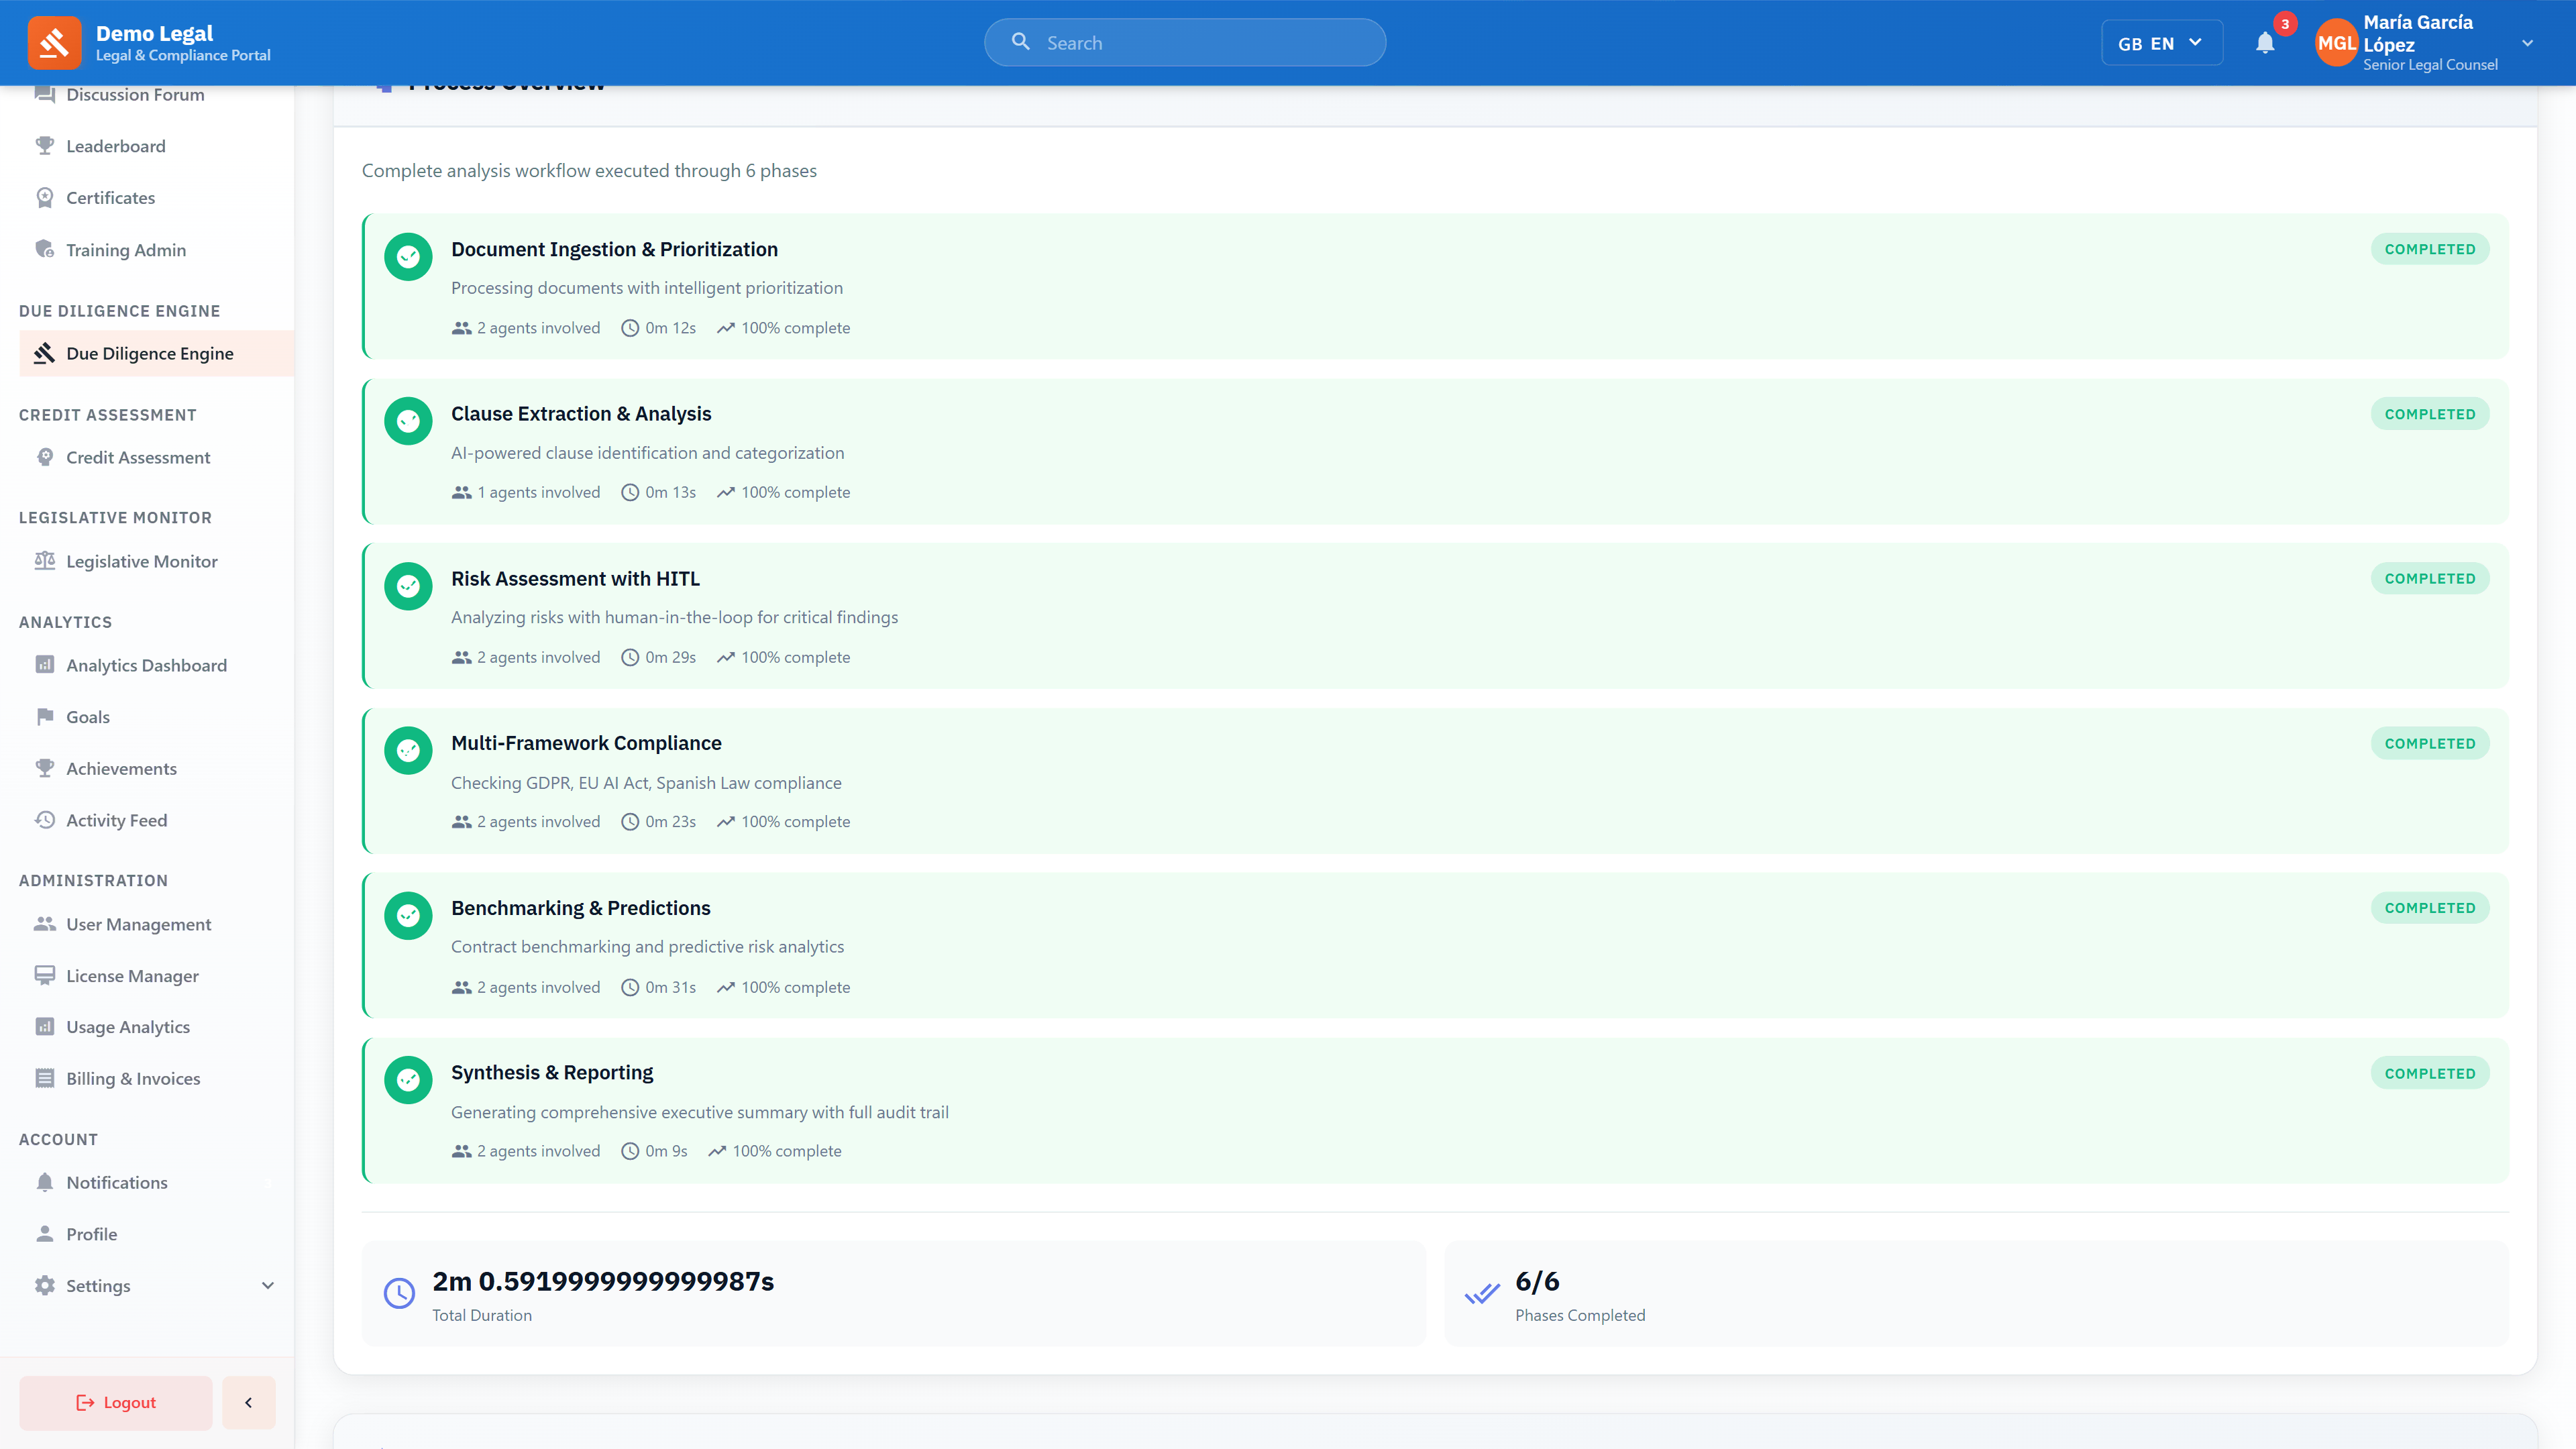
Task: Click the Demo Legal logo
Action: 55,42
